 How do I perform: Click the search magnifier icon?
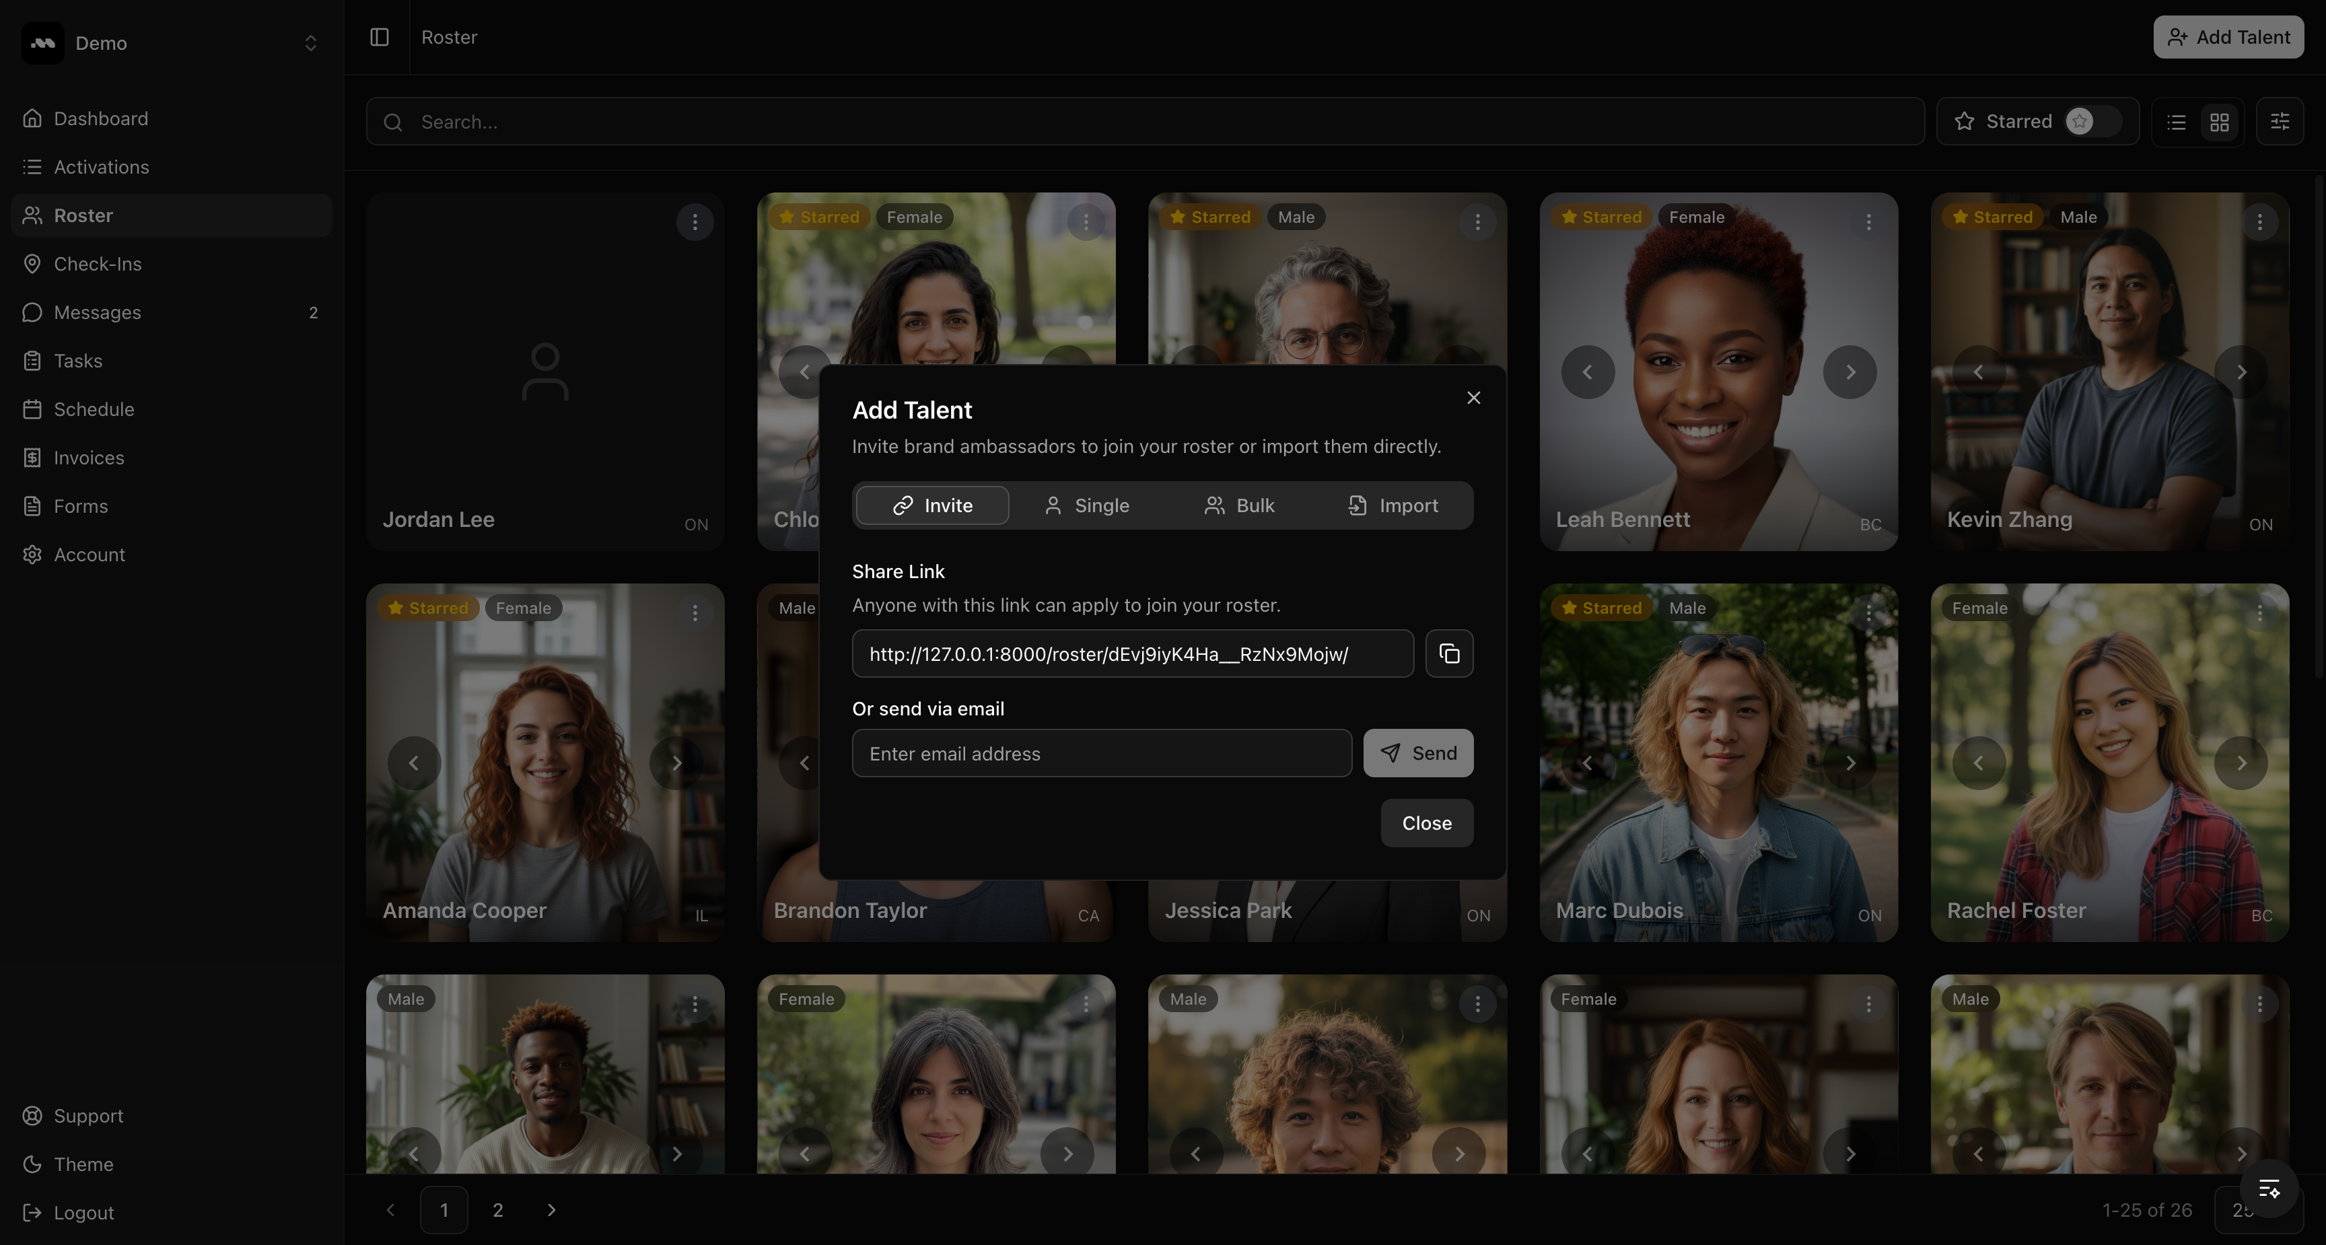393,122
